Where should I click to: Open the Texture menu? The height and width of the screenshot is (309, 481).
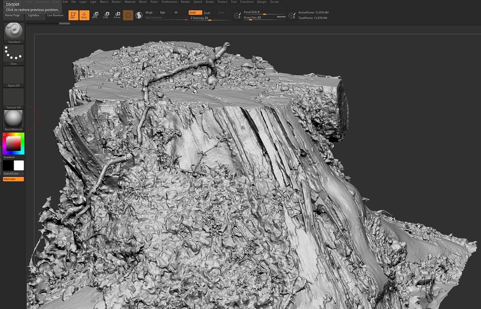tap(222, 2)
